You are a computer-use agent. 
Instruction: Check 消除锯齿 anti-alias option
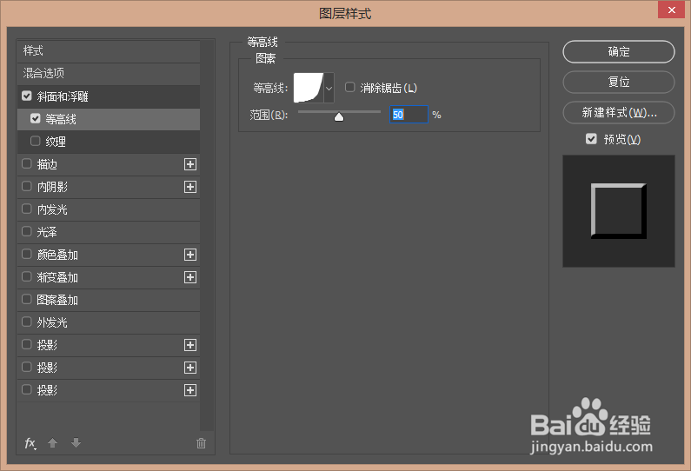350,87
